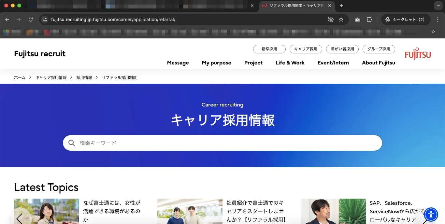Close the first blurred browser tab
This screenshot has height=224, width=445.
252,6
